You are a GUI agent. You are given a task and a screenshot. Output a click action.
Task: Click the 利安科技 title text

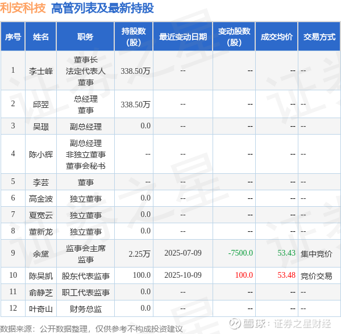(23, 8)
